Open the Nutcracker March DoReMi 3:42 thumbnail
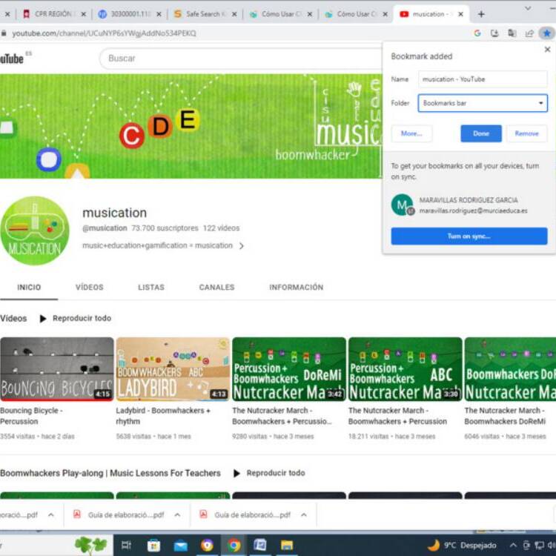The width and height of the screenshot is (556, 556). [x=289, y=369]
